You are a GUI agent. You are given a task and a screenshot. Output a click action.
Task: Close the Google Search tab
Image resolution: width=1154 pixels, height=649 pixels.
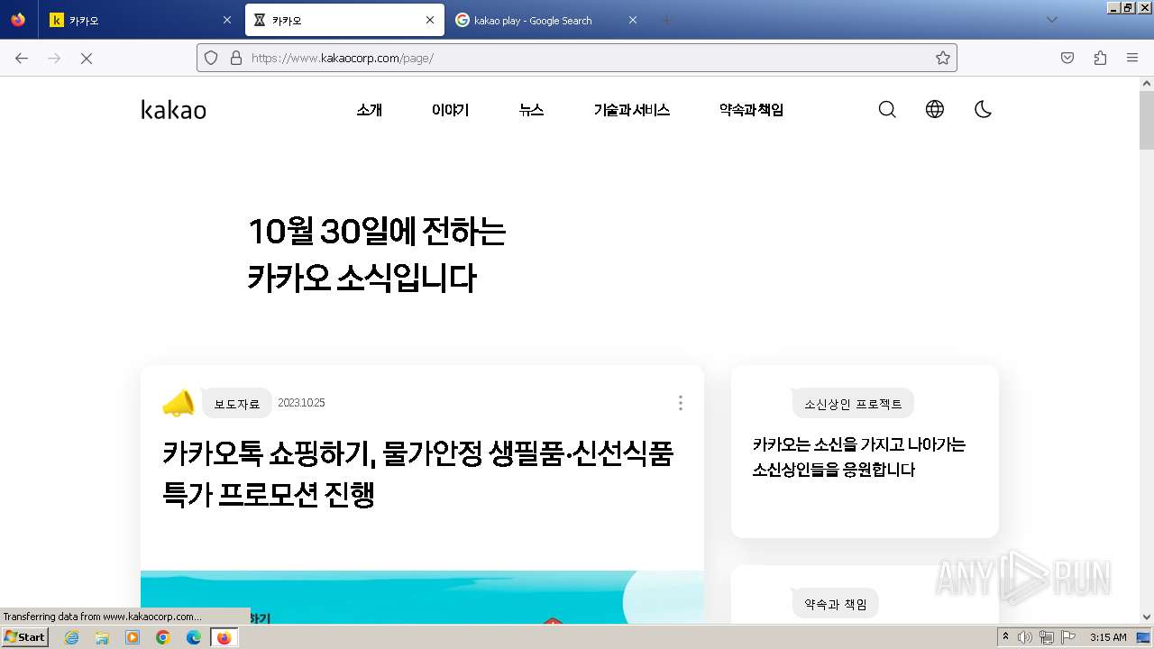pos(633,20)
